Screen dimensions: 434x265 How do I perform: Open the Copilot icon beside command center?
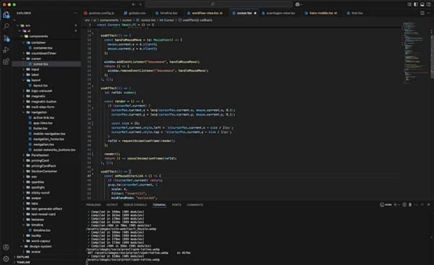click(x=297, y=4)
